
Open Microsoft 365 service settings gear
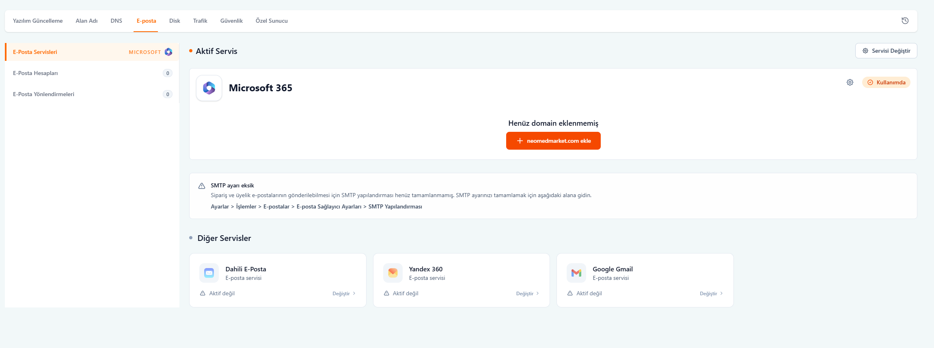point(850,82)
